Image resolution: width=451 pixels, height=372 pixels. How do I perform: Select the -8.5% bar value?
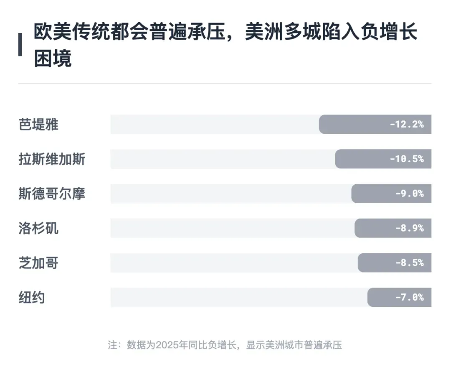click(395, 262)
